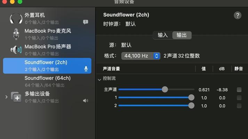
Task: Click the external headphones device icon
Action: [16, 19]
